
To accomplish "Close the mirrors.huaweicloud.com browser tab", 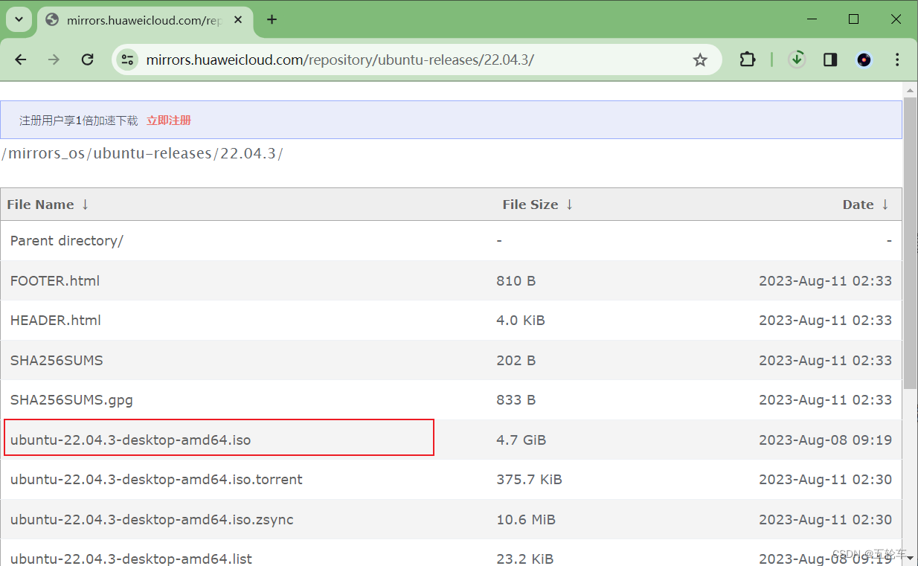I will click(238, 20).
